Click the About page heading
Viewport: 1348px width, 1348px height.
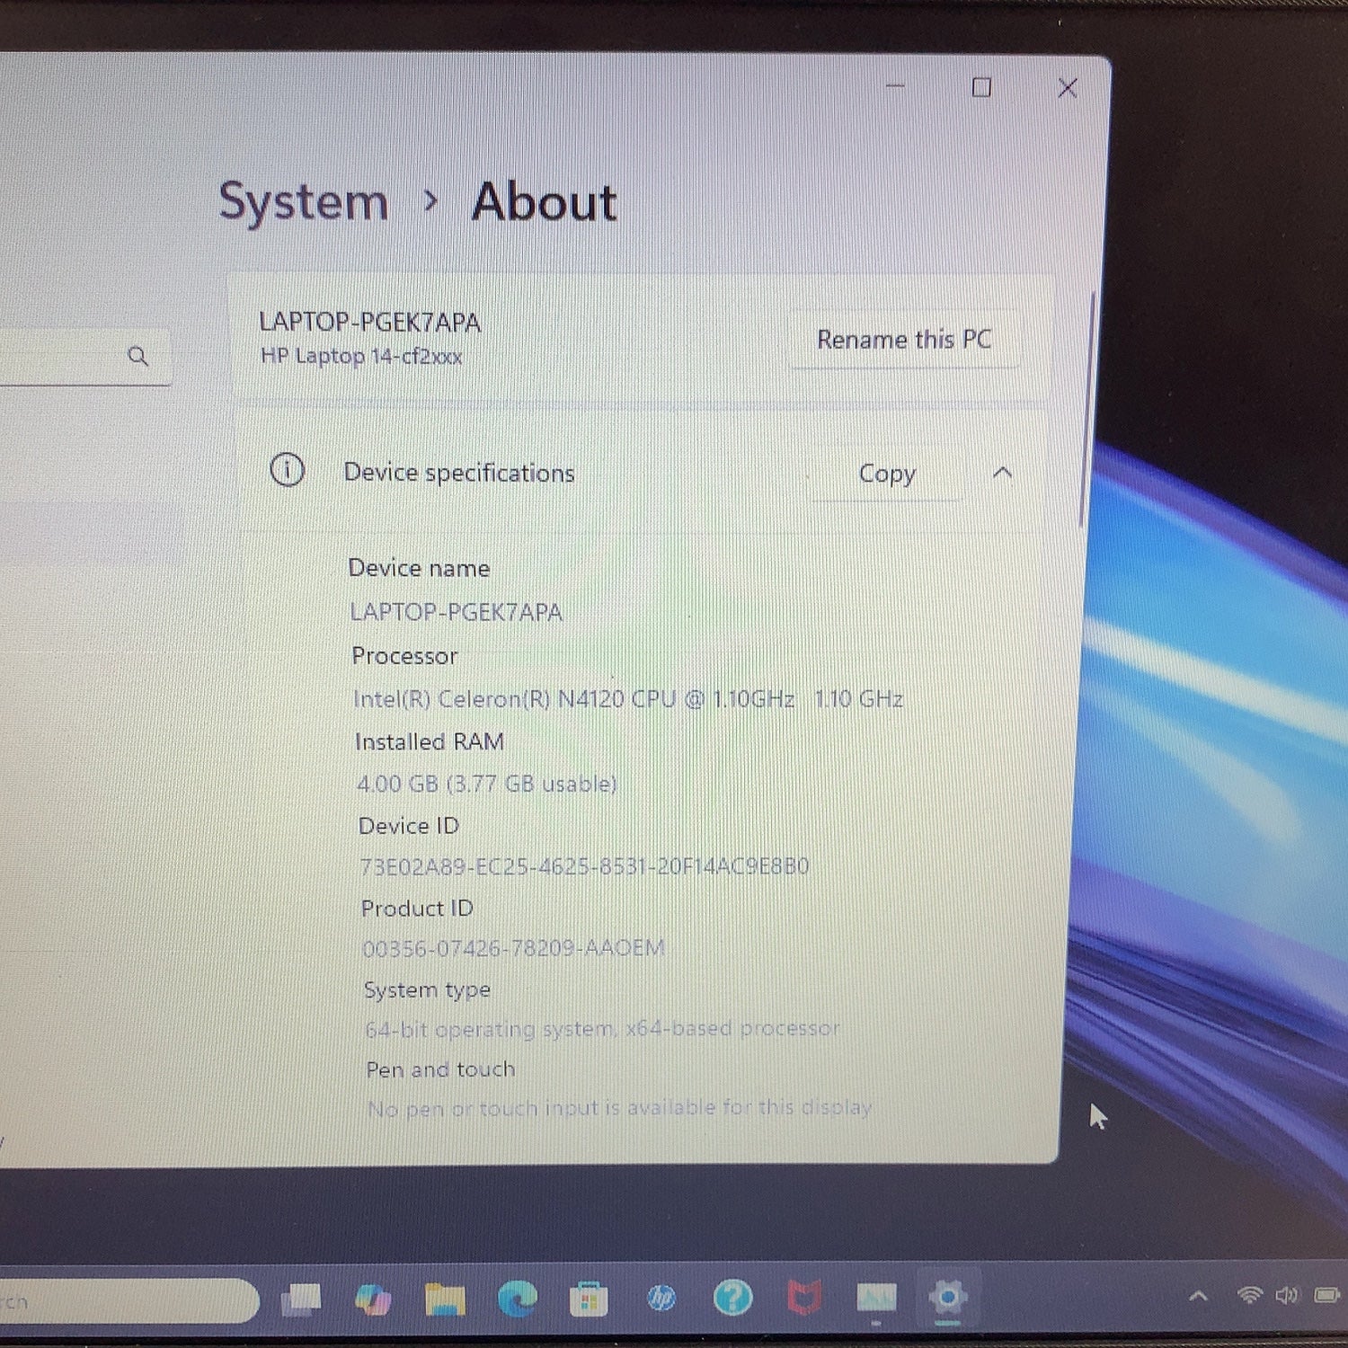(545, 201)
